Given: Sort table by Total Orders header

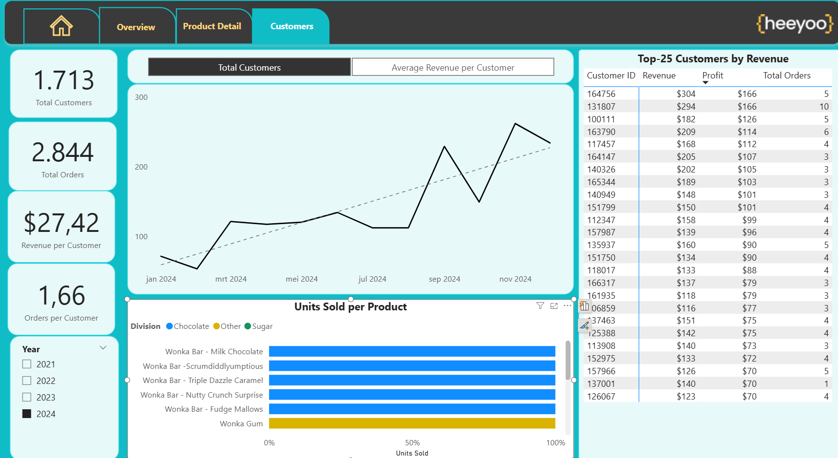Looking at the screenshot, I should point(786,76).
